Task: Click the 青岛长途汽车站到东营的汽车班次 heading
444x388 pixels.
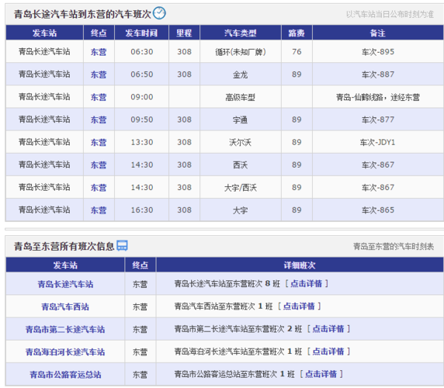Action: pos(82,14)
